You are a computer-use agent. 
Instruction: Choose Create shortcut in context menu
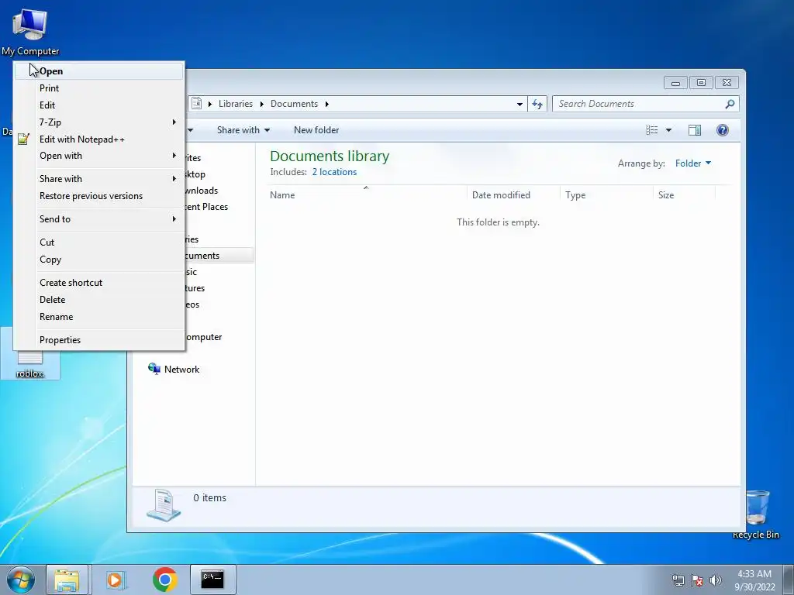pos(98,283)
